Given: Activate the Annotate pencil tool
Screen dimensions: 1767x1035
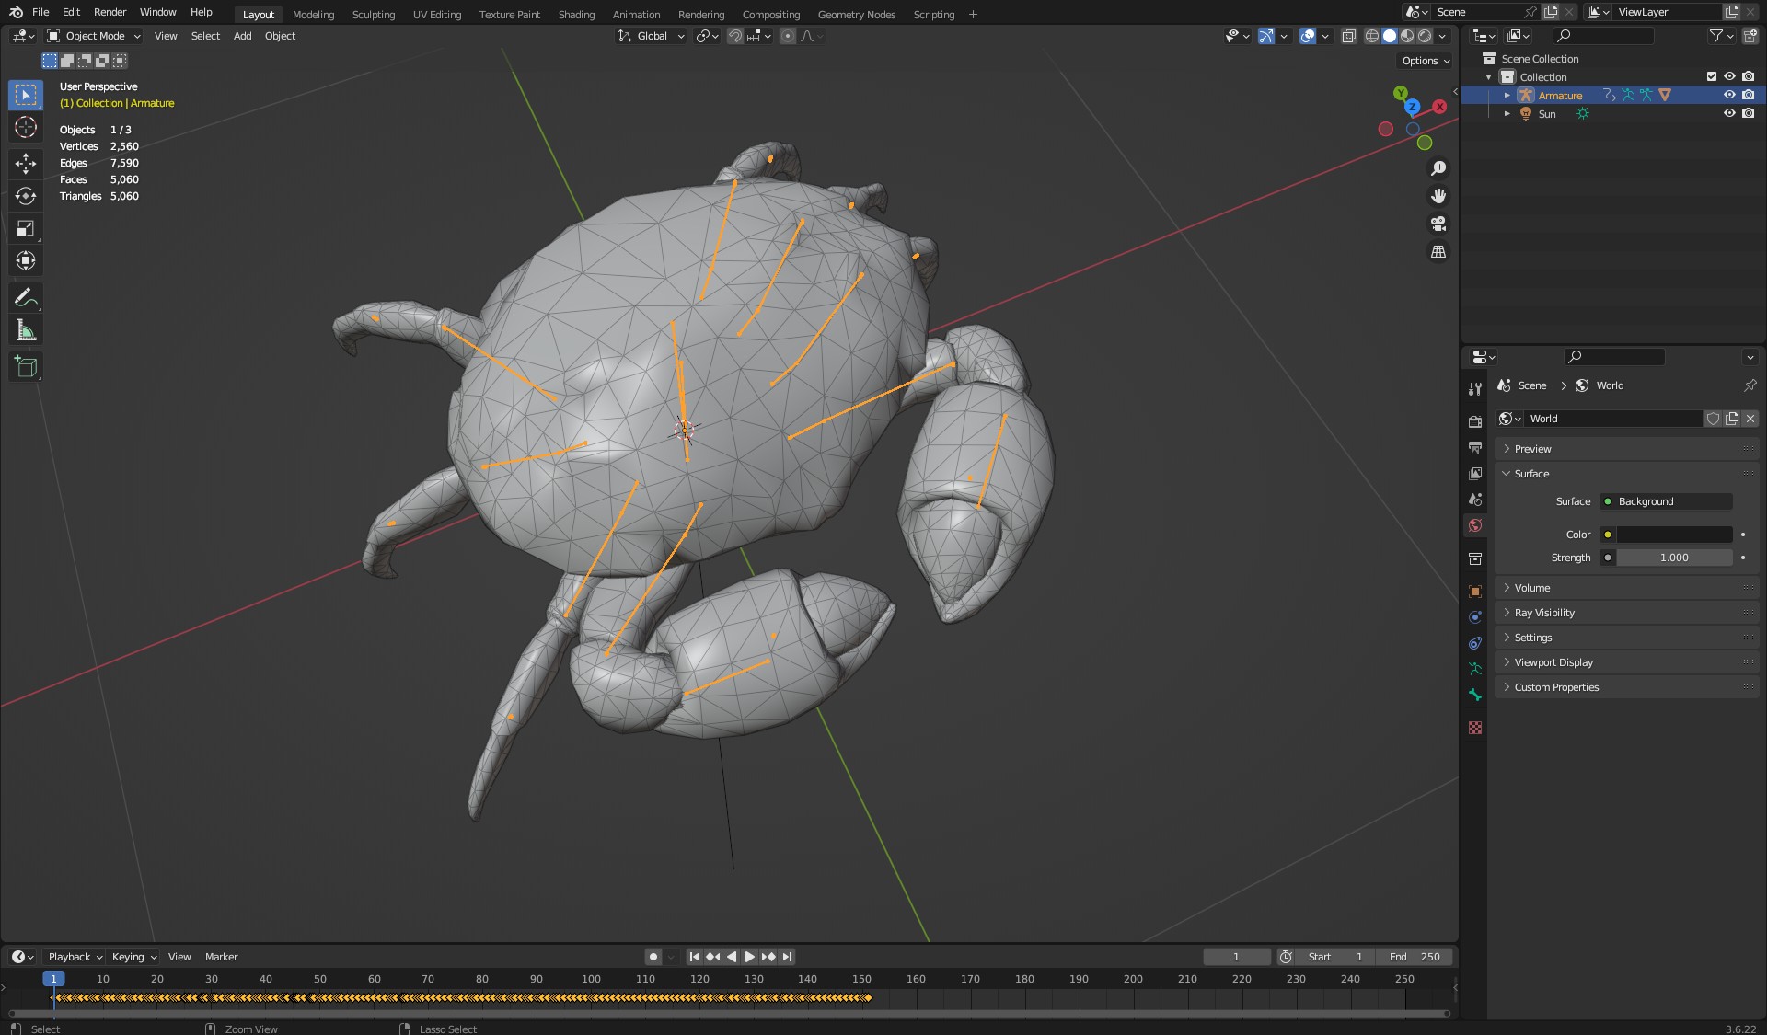Looking at the screenshot, I should click(x=26, y=298).
